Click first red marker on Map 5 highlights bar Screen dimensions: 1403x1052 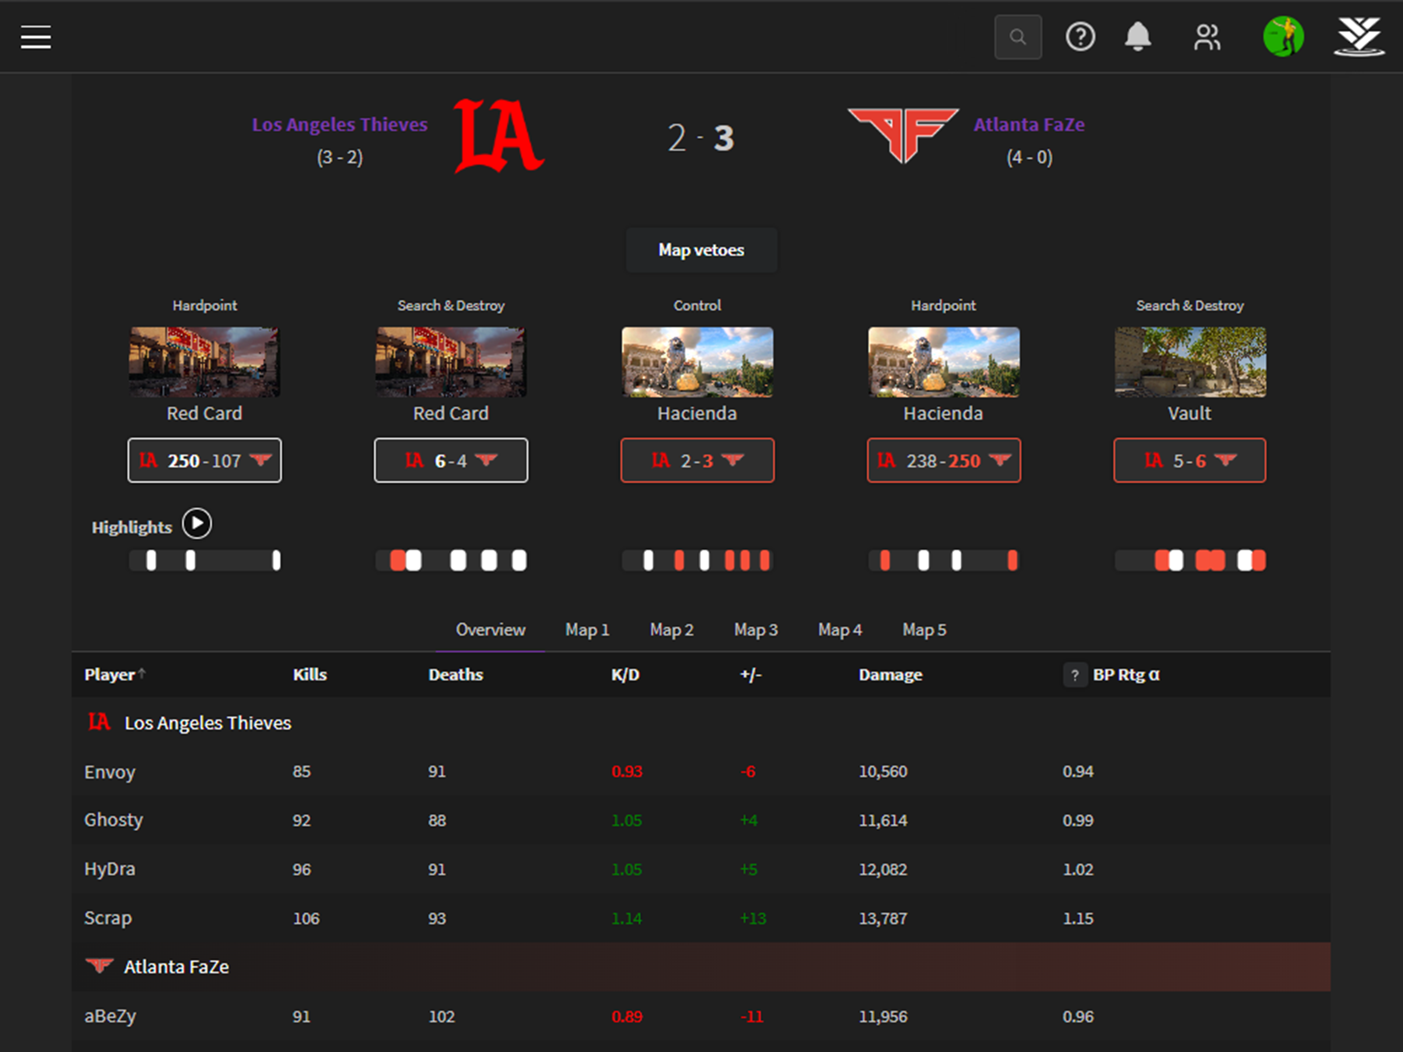point(1161,561)
